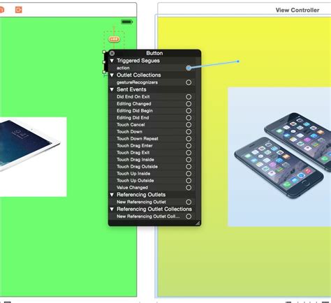Viewport: 331px width, 303px height.
Task: Click the Touch Drag Enter connection circle
Action: point(189,146)
